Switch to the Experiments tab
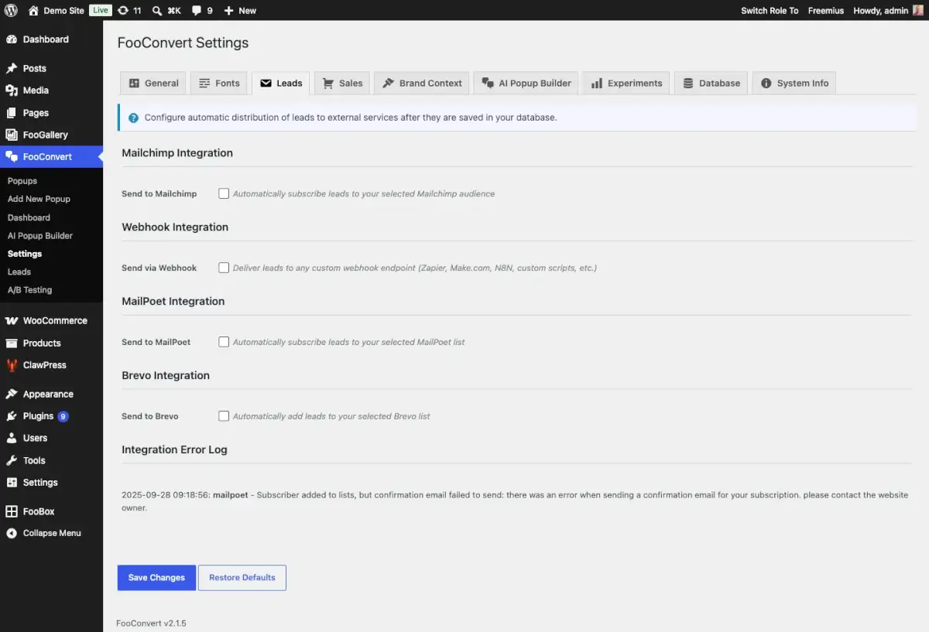Viewport: 929px width, 632px height. tap(626, 83)
